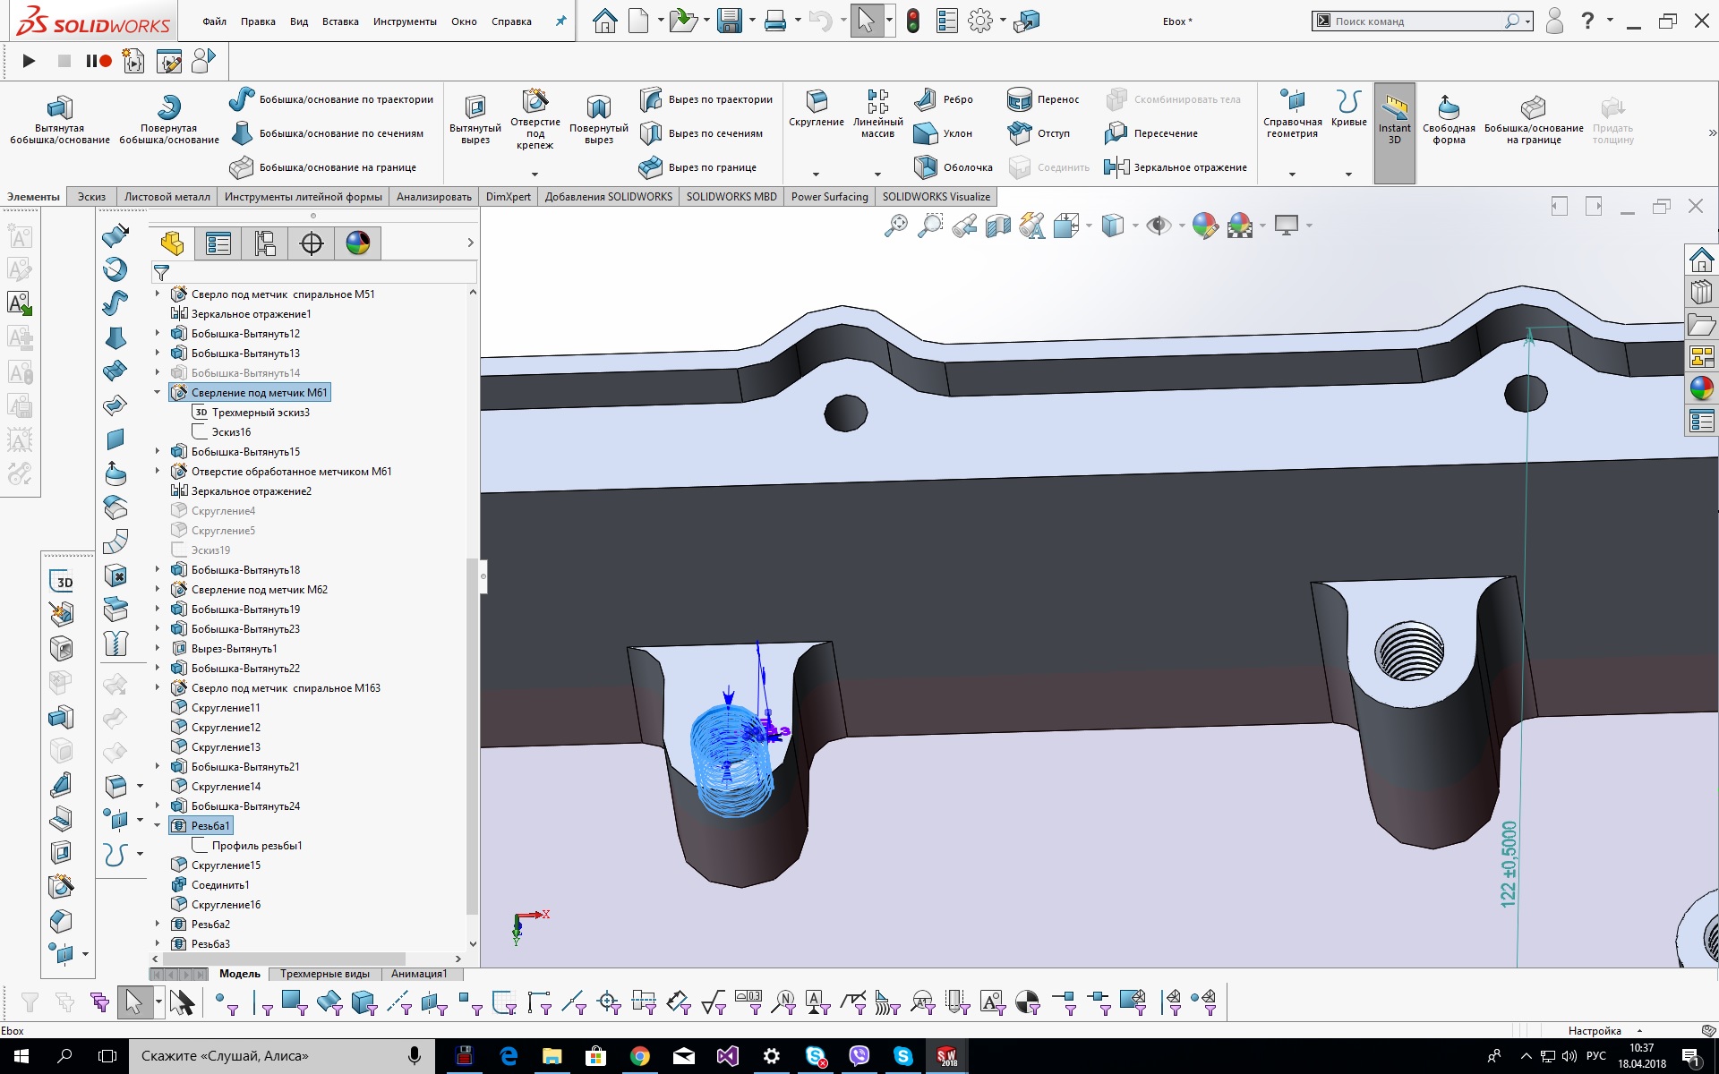Start macro playback with the play button

pyautogui.click(x=29, y=61)
